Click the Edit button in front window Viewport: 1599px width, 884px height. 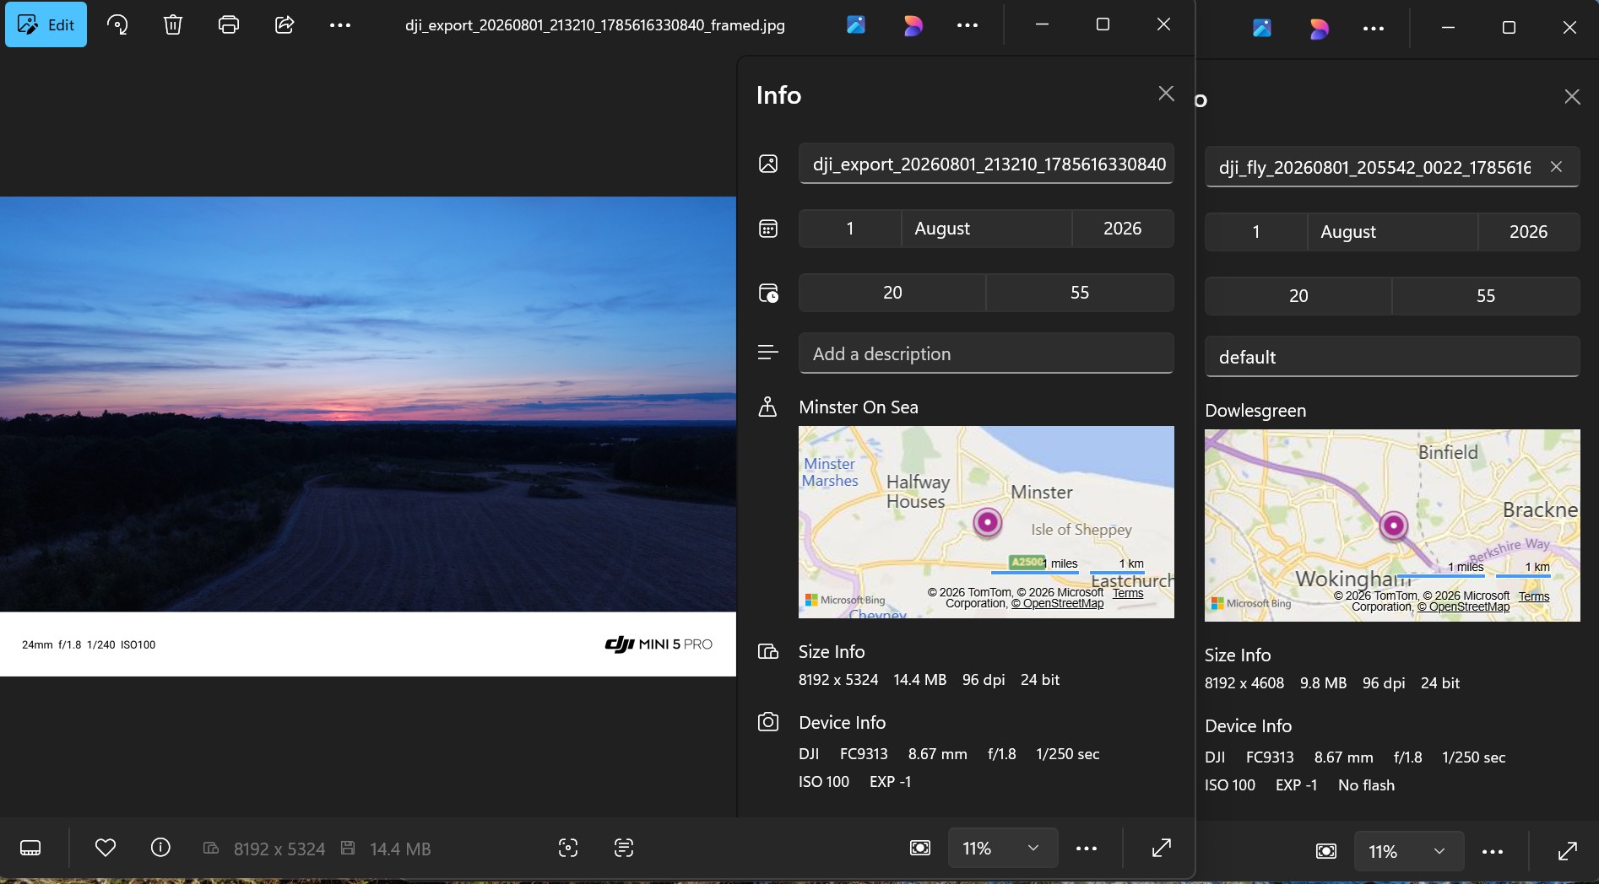tap(46, 24)
